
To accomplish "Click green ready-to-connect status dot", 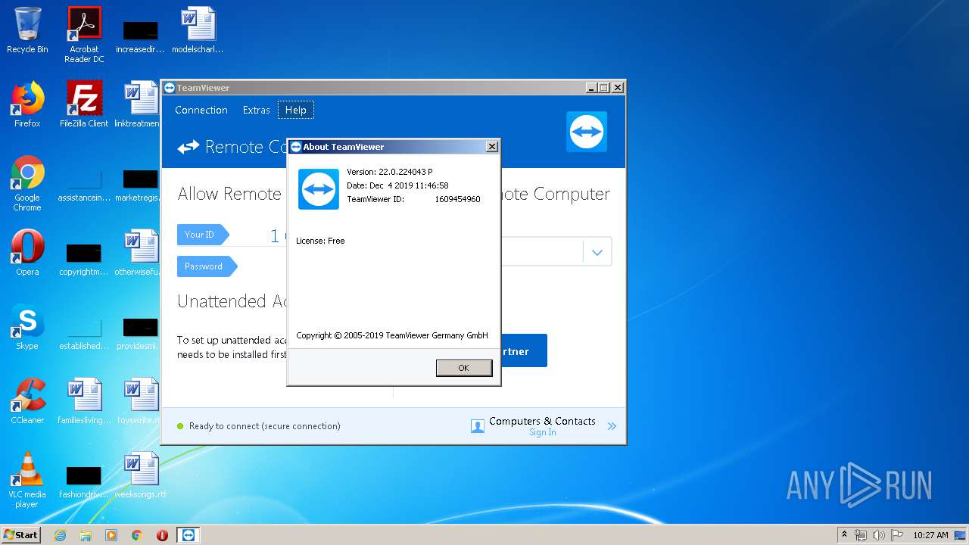I will (x=180, y=426).
